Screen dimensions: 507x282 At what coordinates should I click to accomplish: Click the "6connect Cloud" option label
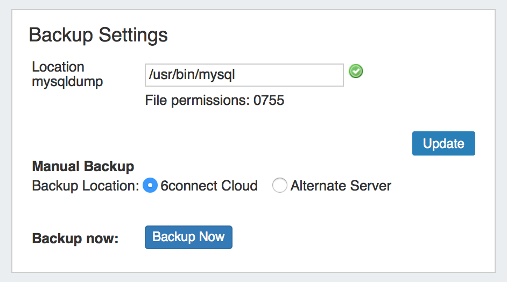tap(209, 186)
